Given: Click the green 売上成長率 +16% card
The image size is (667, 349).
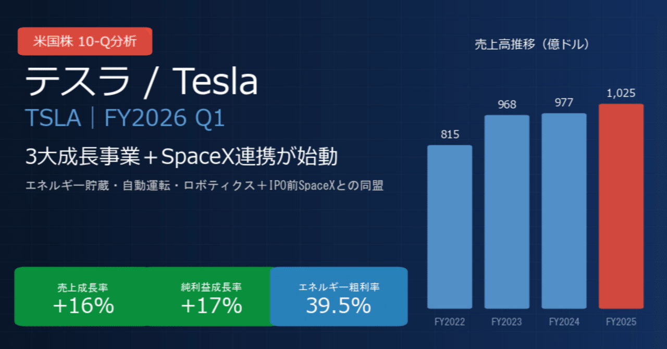Looking at the screenshot, I should 83,297.
